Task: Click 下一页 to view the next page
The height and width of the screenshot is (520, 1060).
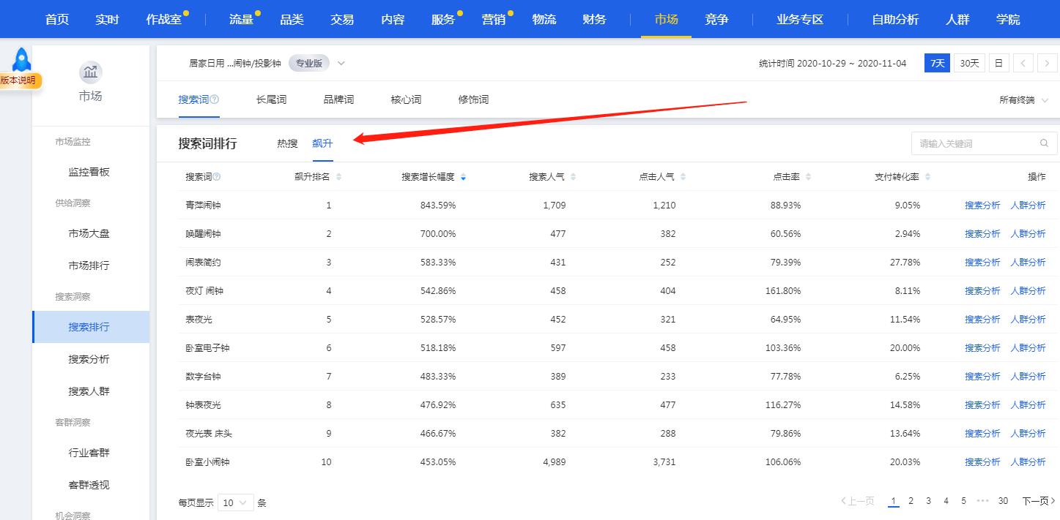Action: [x=1037, y=501]
